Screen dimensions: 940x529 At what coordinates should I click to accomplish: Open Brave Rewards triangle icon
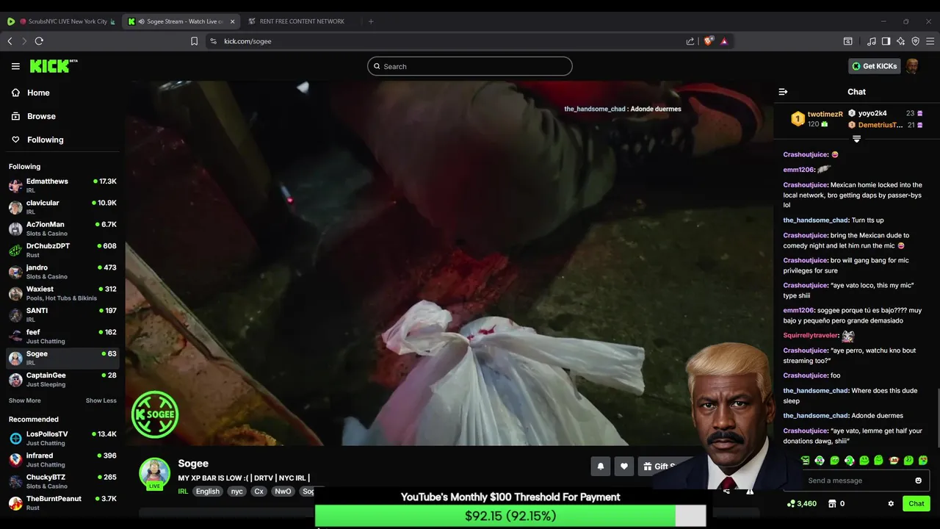[724, 41]
